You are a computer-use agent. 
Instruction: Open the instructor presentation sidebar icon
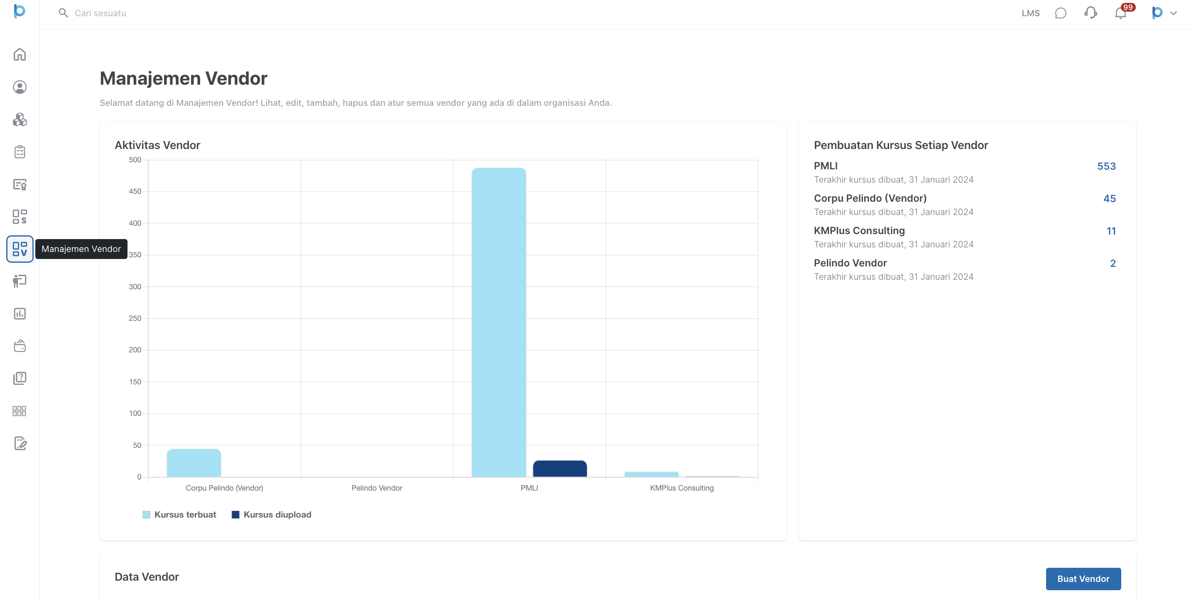20,281
